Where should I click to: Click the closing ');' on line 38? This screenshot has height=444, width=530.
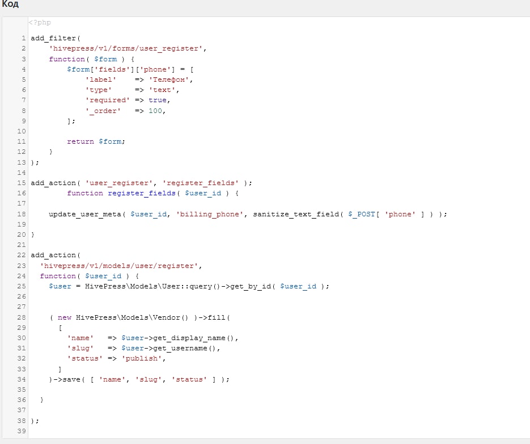click(x=35, y=421)
